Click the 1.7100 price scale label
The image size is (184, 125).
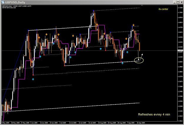pyautogui.click(x=180, y=8)
